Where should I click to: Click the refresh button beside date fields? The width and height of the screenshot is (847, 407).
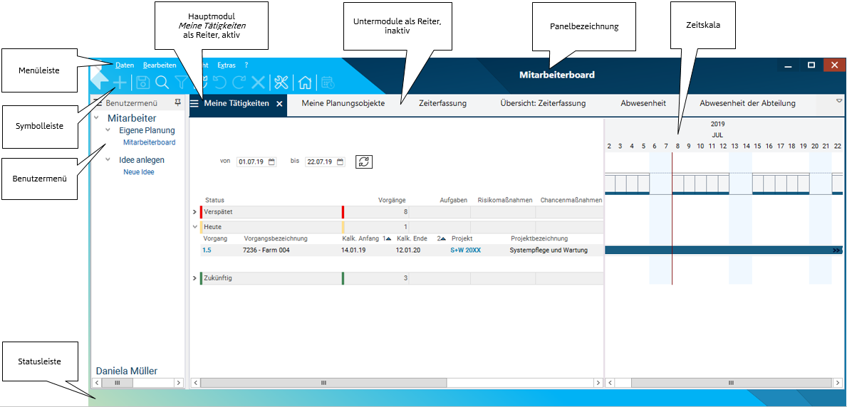364,162
